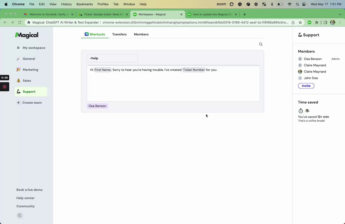This screenshot has width=345, height=224.
Task: Click the C account avatar at sidebar bottom
Action: coord(19,215)
